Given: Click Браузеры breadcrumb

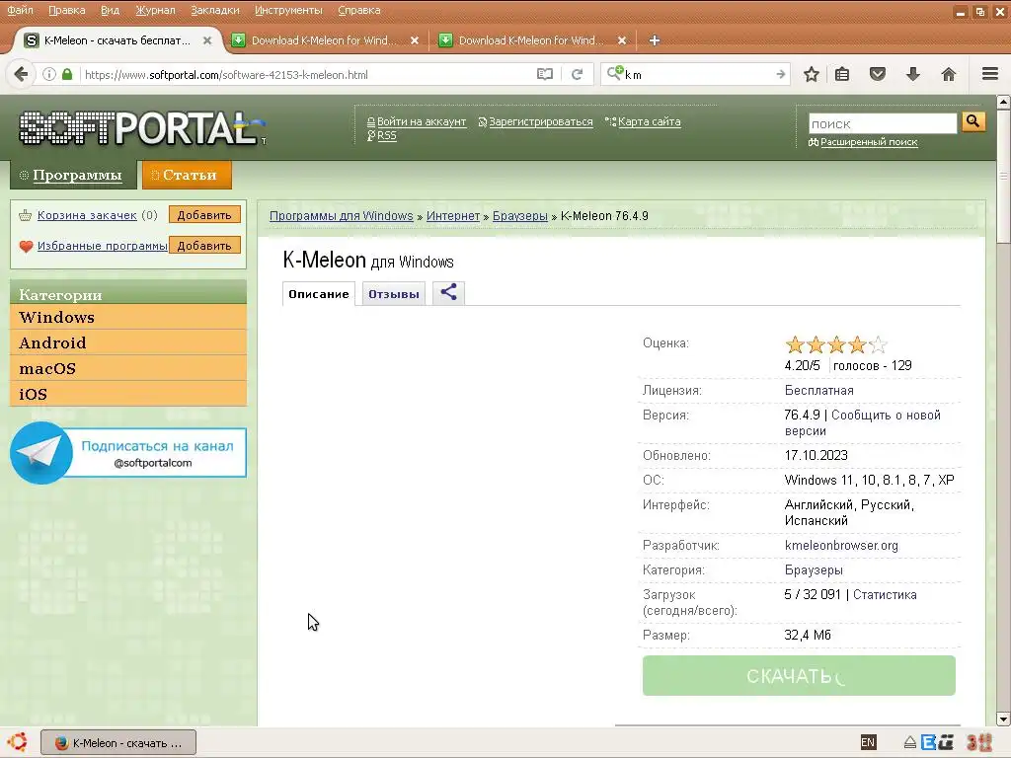Looking at the screenshot, I should pos(519,216).
